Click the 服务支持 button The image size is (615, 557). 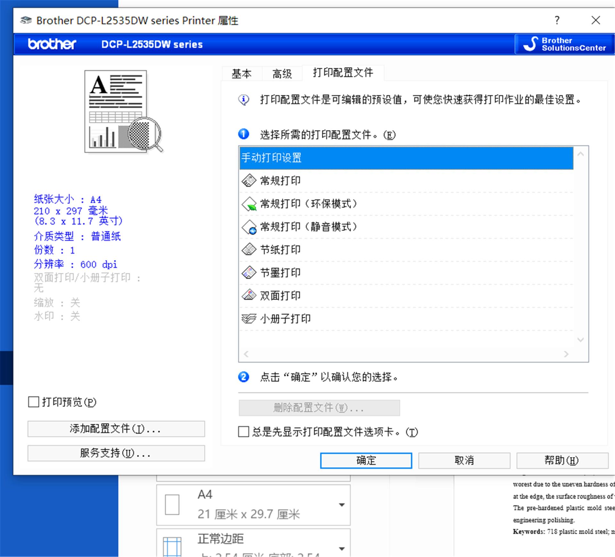[x=116, y=453]
